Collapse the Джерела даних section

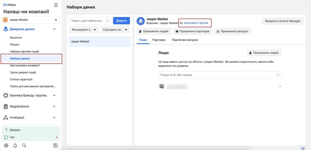(x=54, y=29)
